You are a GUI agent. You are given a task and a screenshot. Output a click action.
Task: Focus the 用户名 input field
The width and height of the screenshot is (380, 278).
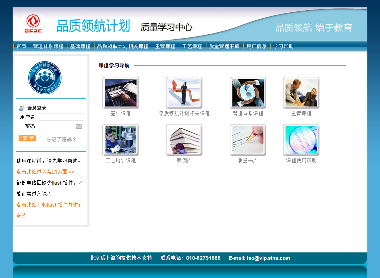(61, 117)
